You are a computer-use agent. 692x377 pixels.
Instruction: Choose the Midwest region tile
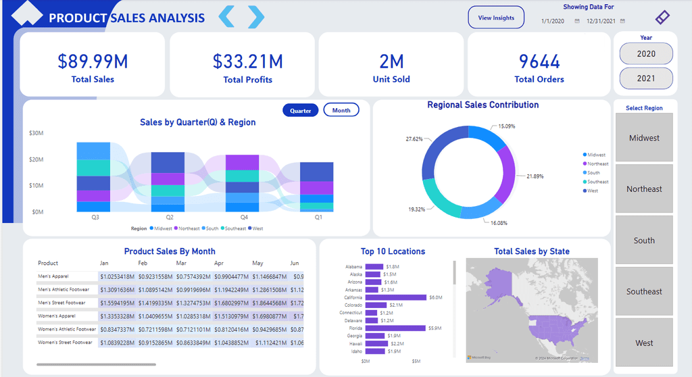(x=644, y=137)
